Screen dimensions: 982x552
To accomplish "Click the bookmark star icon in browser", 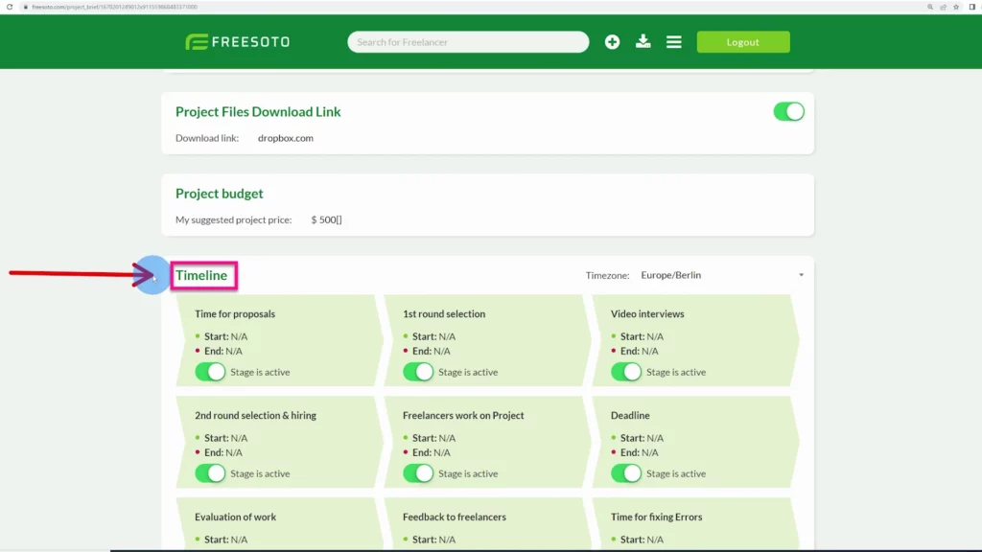I will [x=956, y=7].
